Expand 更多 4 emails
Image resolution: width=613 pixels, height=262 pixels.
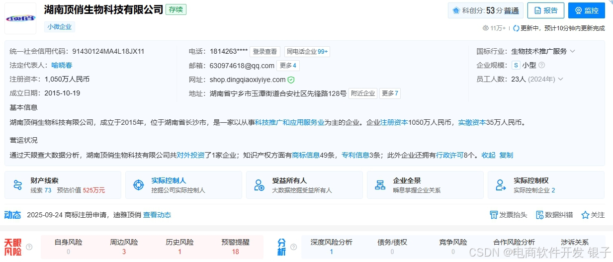click(x=288, y=66)
